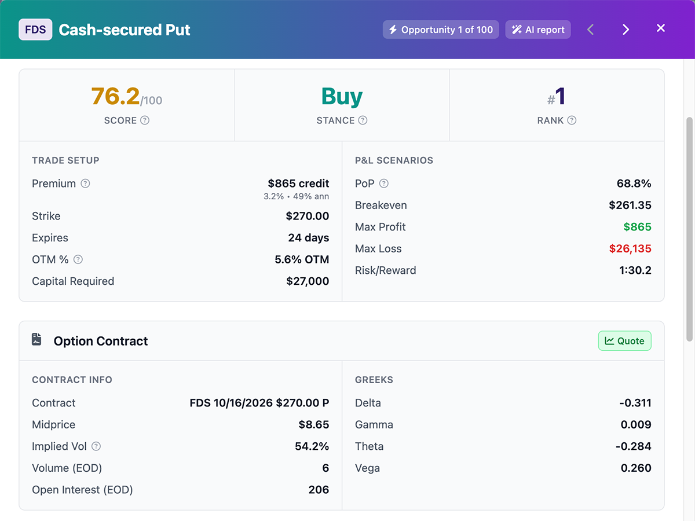Screen dimensions: 695x521
Task: Select the red $26,135 max loss value
Action: [x=630, y=249]
